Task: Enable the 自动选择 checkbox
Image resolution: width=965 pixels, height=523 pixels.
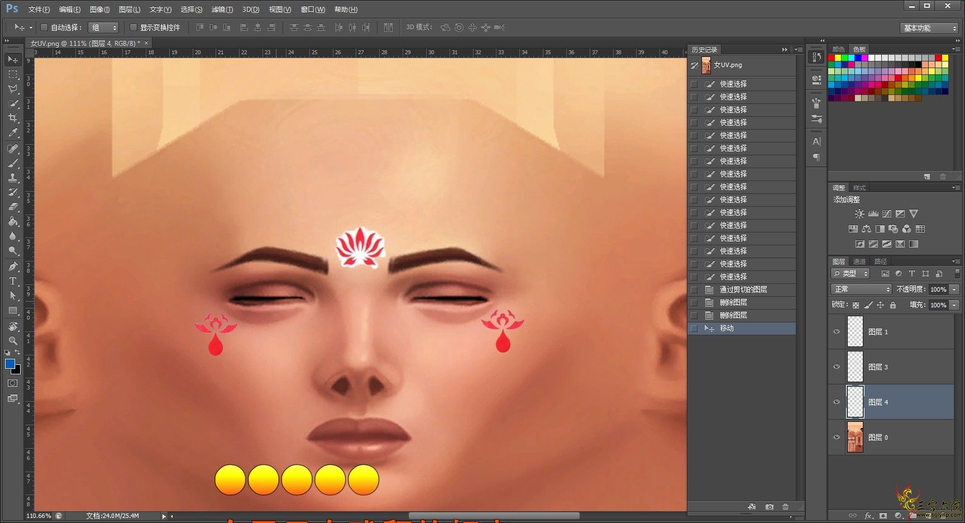Action: point(44,27)
